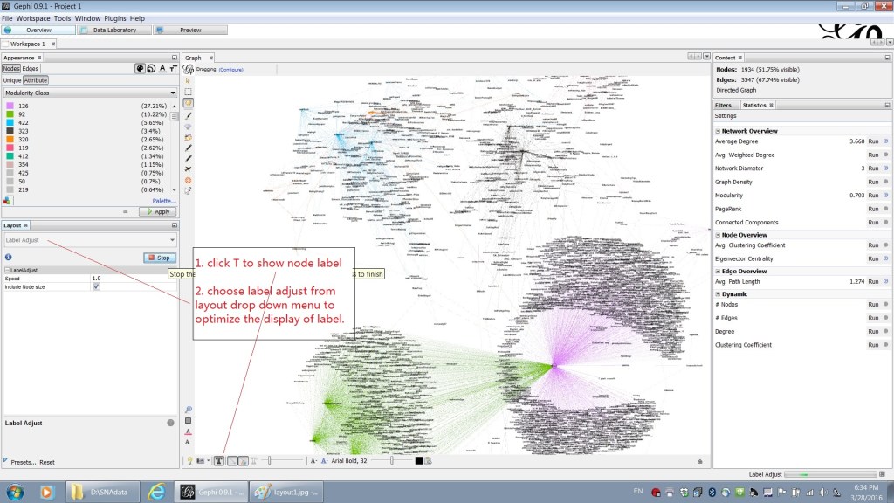This screenshot has width=894, height=503.
Task: Collapse the Network Overview section
Action: tap(718, 131)
